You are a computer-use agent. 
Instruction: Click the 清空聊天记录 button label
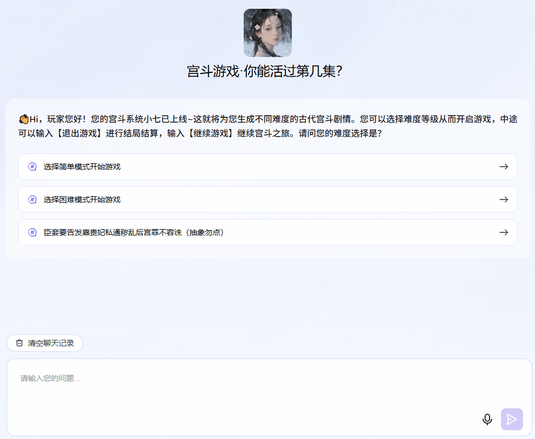(51, 343)
